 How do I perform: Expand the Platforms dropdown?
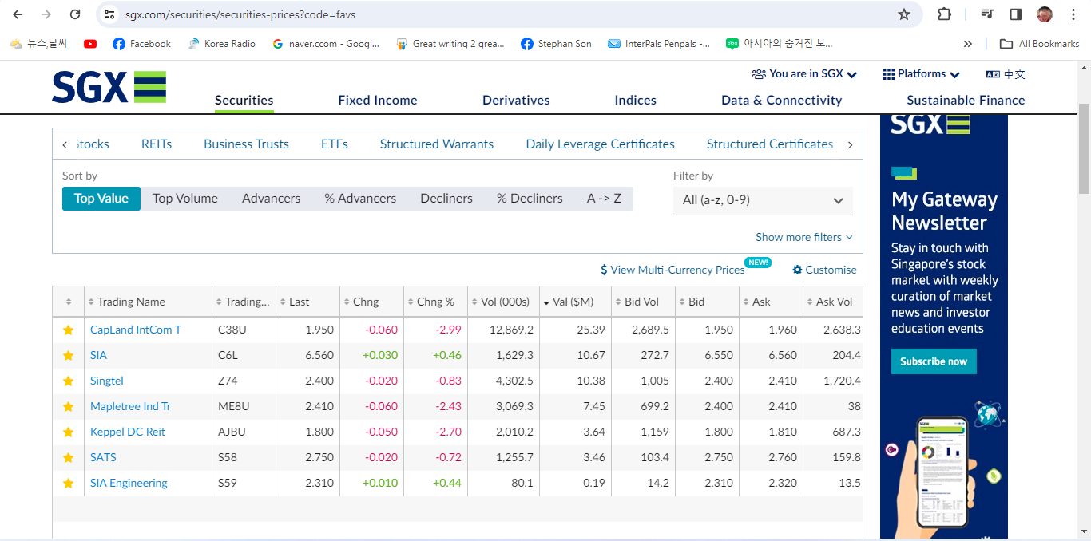(x=922, y=73)
